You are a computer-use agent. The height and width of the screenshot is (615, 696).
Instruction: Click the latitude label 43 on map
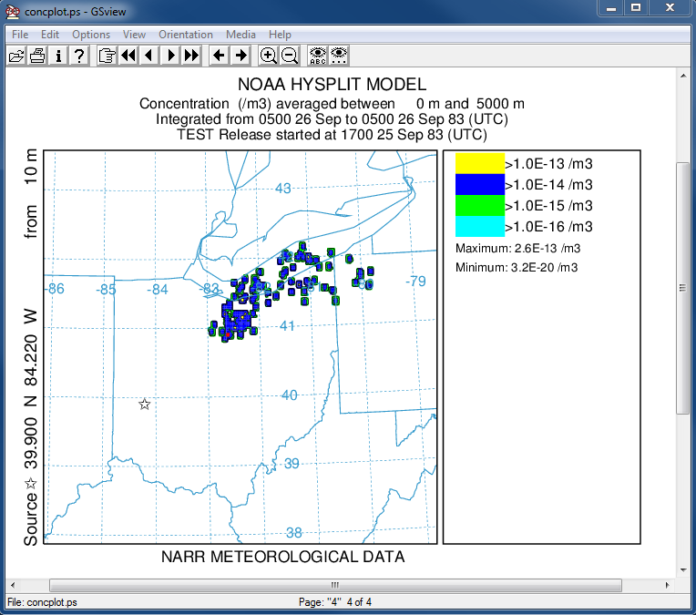tap(282, 189)
